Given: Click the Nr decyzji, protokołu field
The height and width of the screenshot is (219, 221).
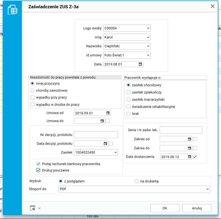Looking at the screenshot, I should point(96,135).
